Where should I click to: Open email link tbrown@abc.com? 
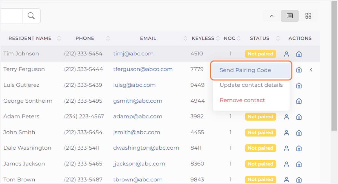138,179
